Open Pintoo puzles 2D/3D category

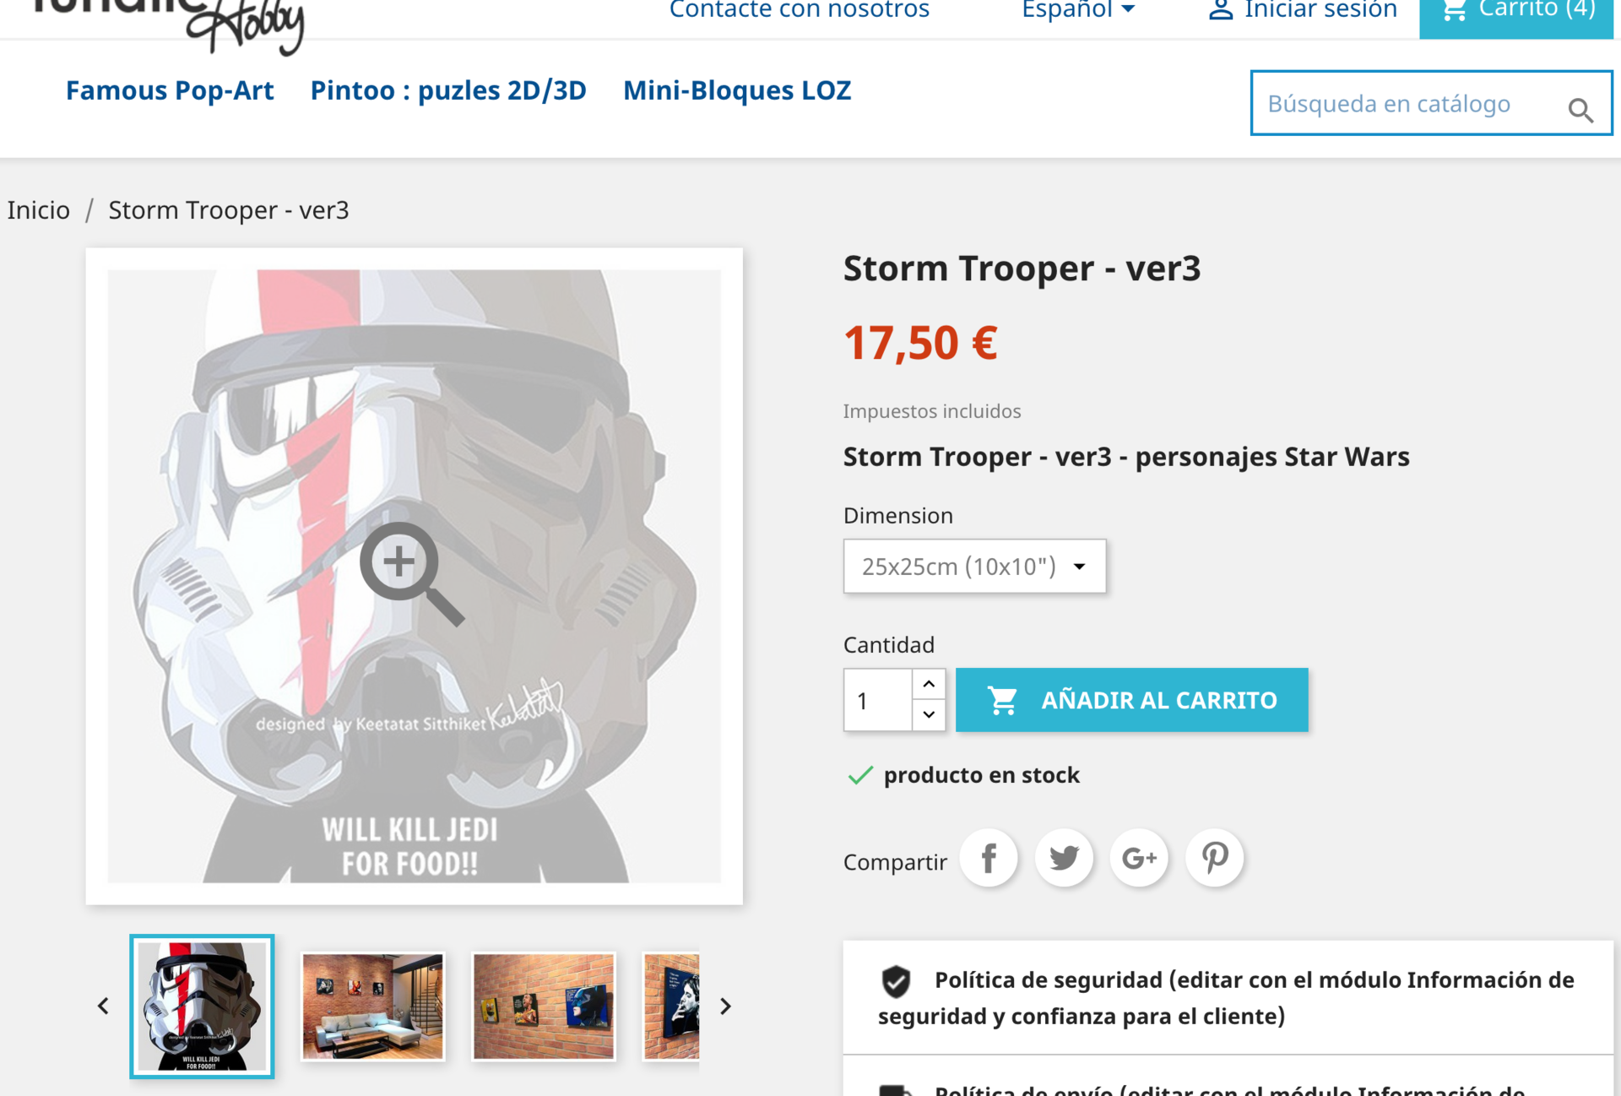[448, 90]
